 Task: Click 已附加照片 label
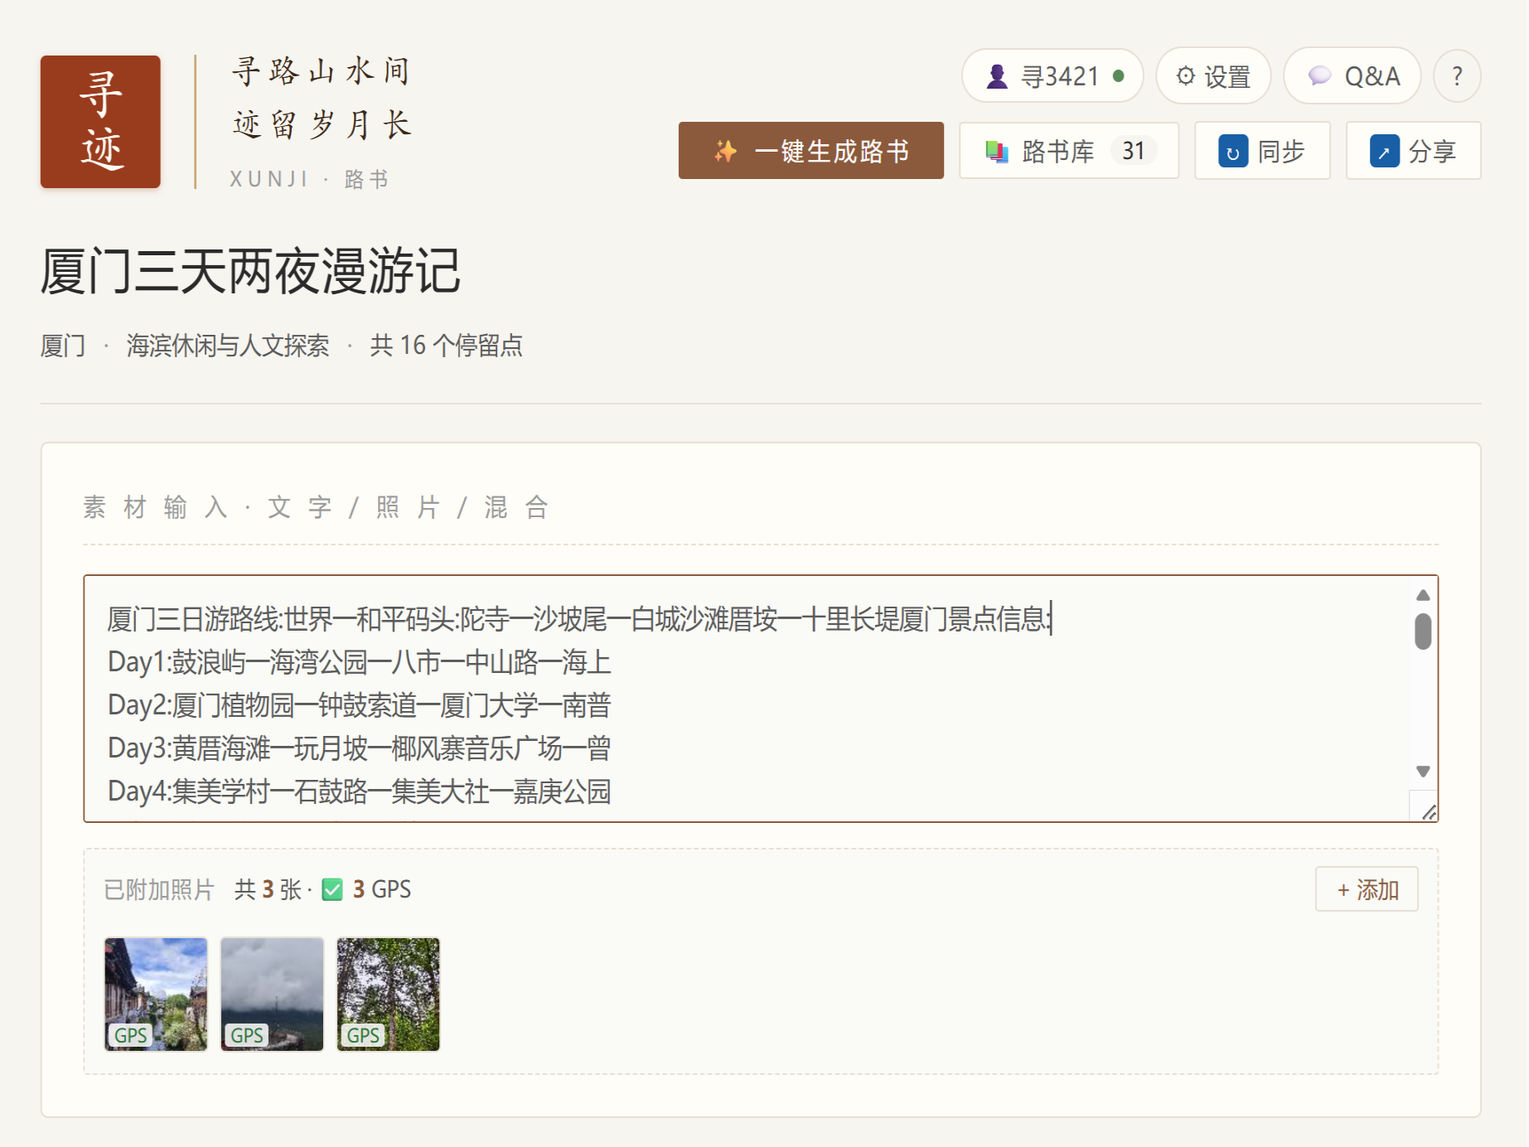pyautogui.click(x=159, y=890)
